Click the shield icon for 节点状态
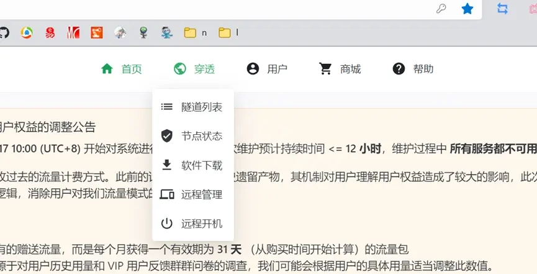Viewport: 537px width, 274px height. coord(167,136)
